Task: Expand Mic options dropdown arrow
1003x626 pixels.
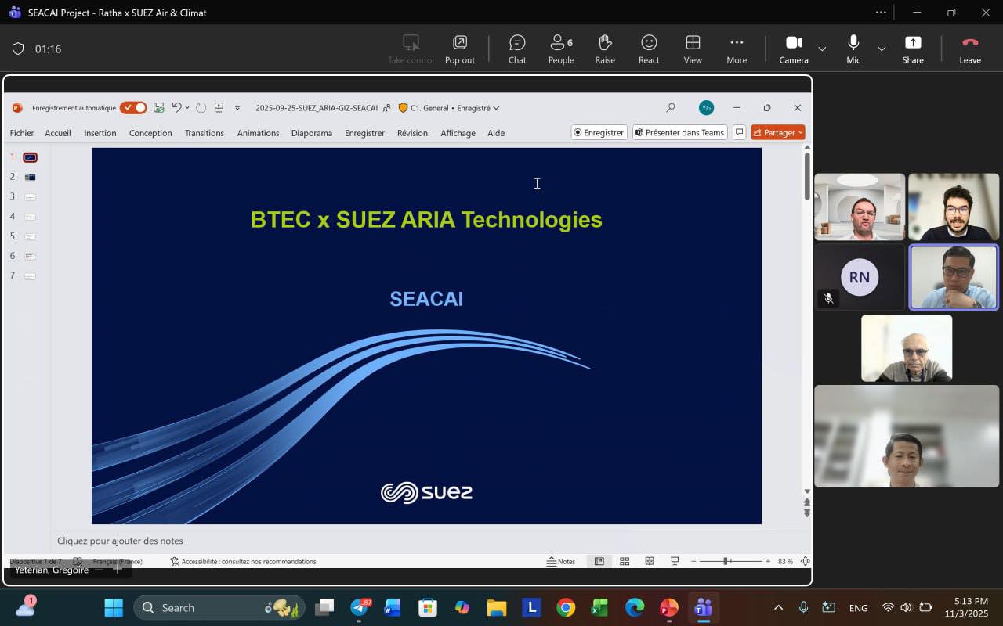Action: click(882, 49)
